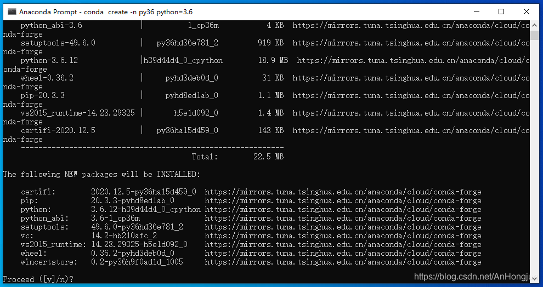Click the vertical scrollbar thumb
543x287 pixels.
point(534,35)
